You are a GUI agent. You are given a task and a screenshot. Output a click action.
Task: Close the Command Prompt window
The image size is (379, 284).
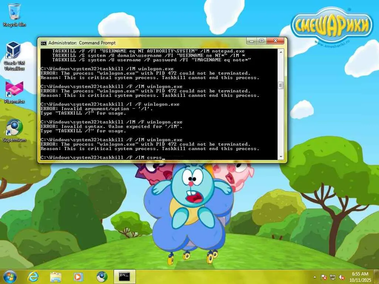pyautogui.click(x=275, y=41)
